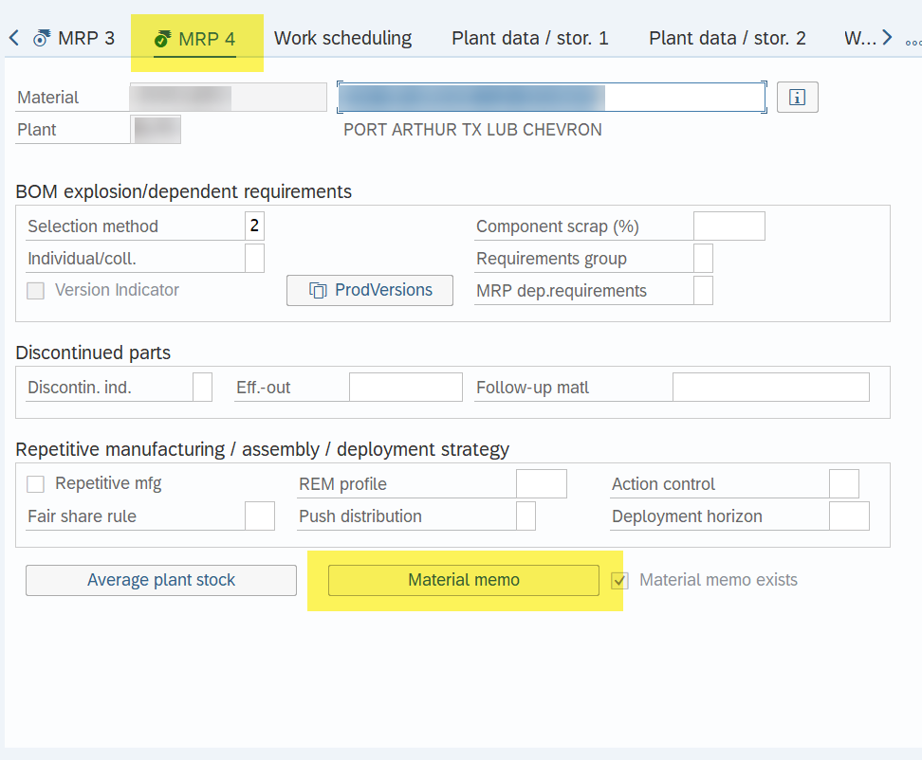Image resolution: width=922 pixels, height=760 pixels.
Task: Click the information icon beside material description
Action: (x=797, y=98)
